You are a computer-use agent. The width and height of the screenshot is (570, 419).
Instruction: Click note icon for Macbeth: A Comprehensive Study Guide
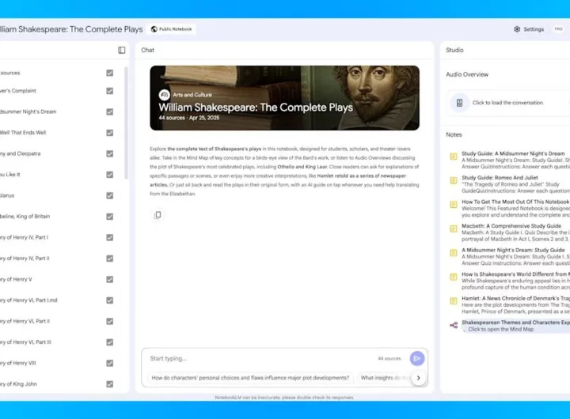[x=454, y=228]
